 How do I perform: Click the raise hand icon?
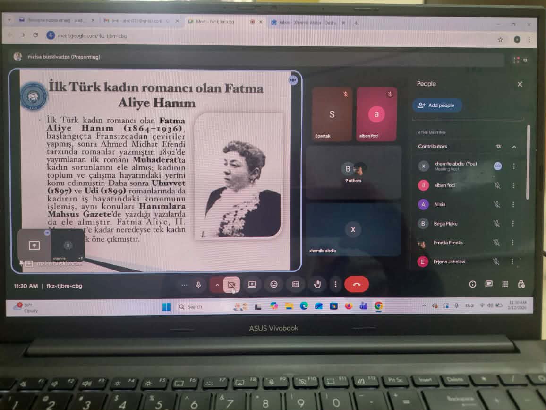(317, 284)
